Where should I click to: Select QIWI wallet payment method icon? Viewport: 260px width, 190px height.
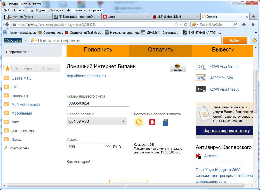[x=139, y=122]
